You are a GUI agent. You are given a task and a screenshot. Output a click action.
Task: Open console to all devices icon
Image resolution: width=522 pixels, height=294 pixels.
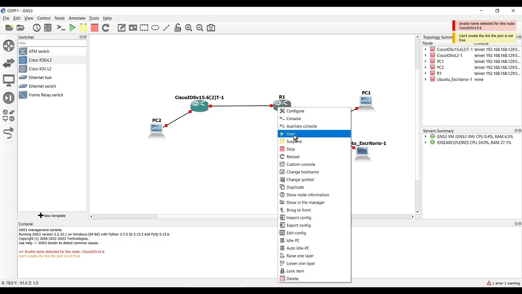coord(61,28)
